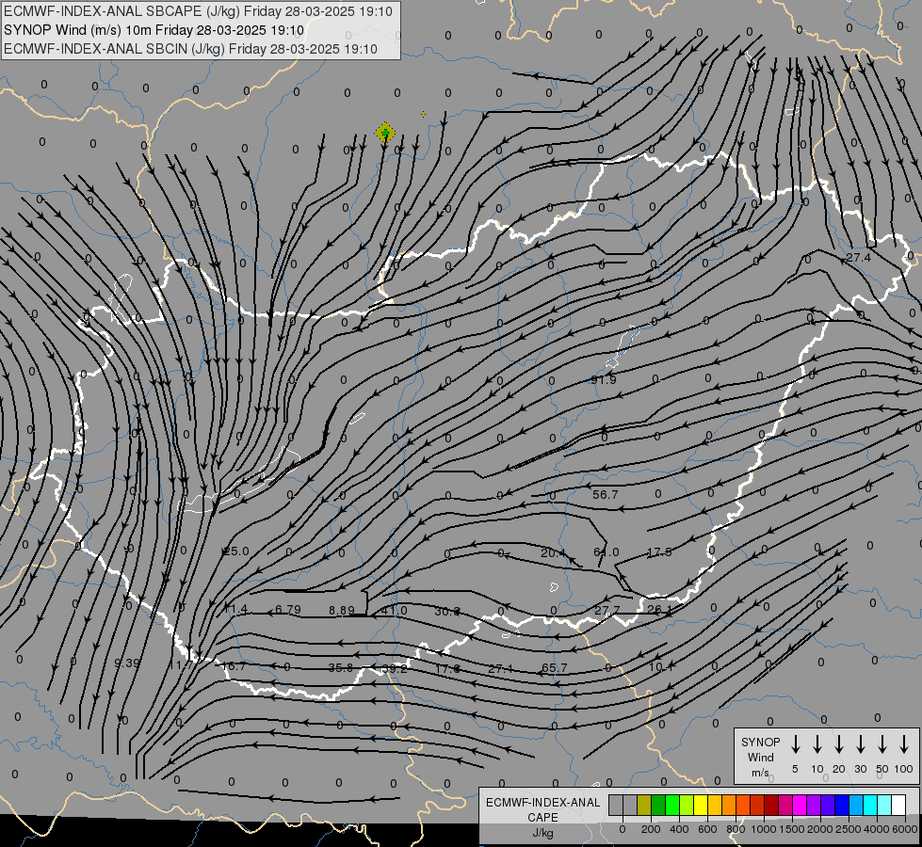Select the yellow-green CAPE legend swatch
Screen dimensions: 922x847
click(687, 805)
